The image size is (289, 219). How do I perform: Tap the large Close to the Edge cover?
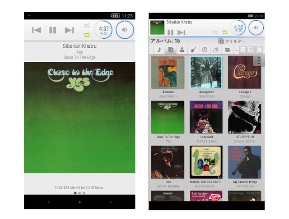tap(79, 118)
